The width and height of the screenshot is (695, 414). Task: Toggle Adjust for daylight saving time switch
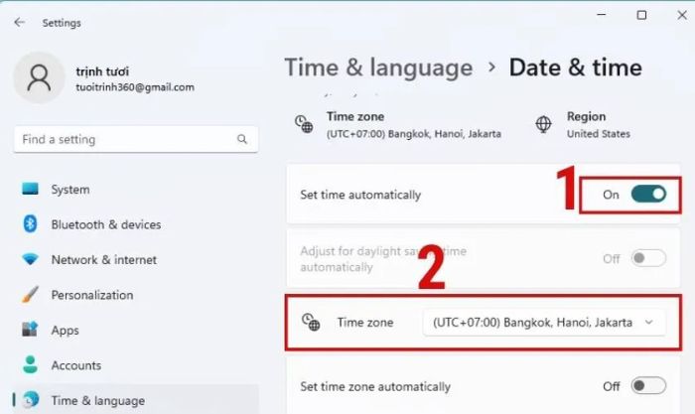click(648, 258)
